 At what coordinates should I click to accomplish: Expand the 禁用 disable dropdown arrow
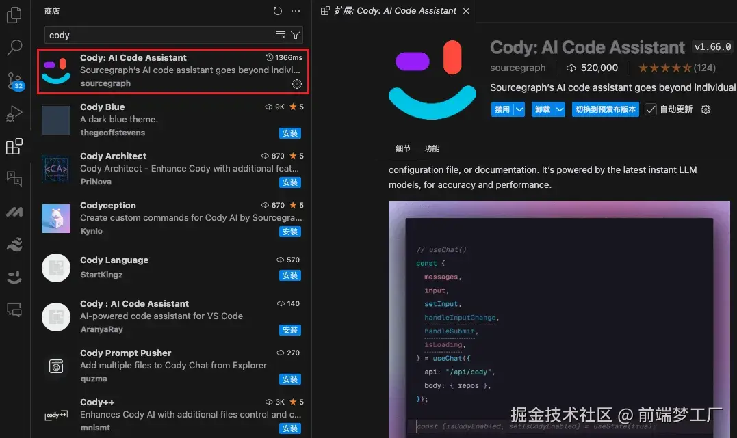pyautogui.click(x=519, y=109)
